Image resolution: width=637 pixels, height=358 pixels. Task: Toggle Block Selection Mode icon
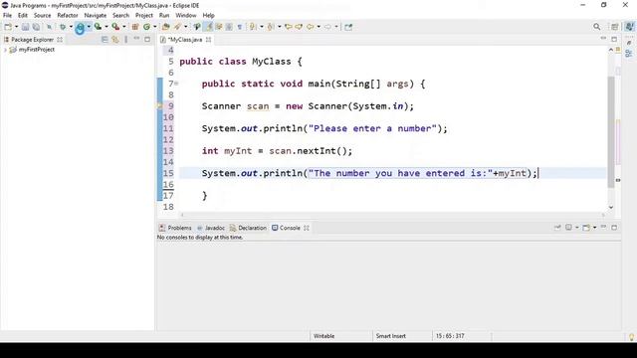coord(229,27)
